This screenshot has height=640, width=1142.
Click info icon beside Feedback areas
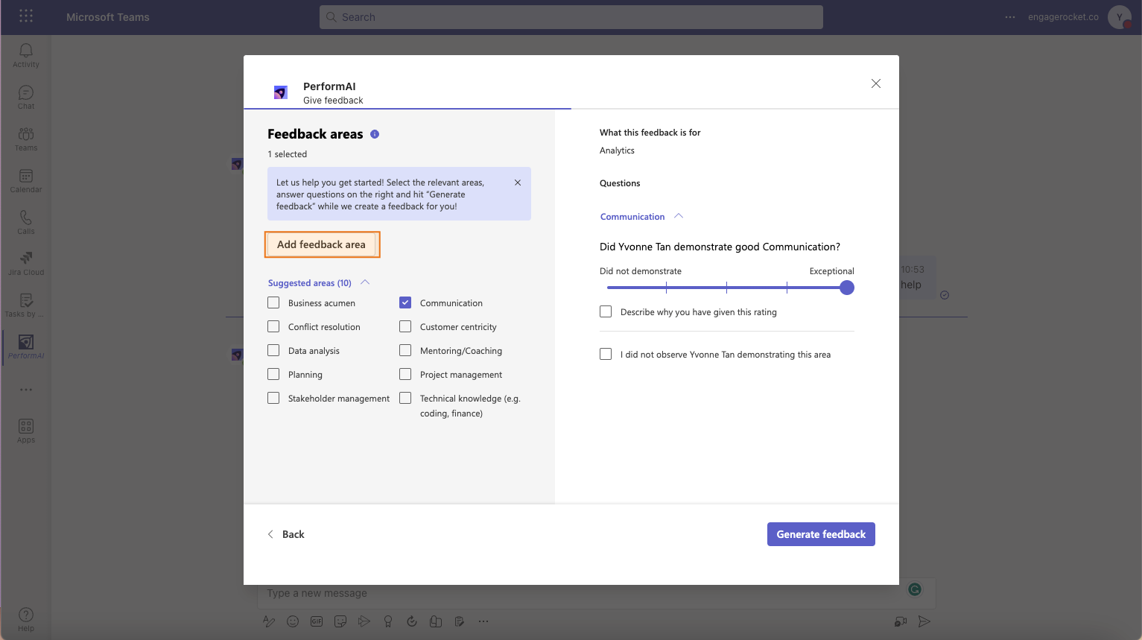375,134
